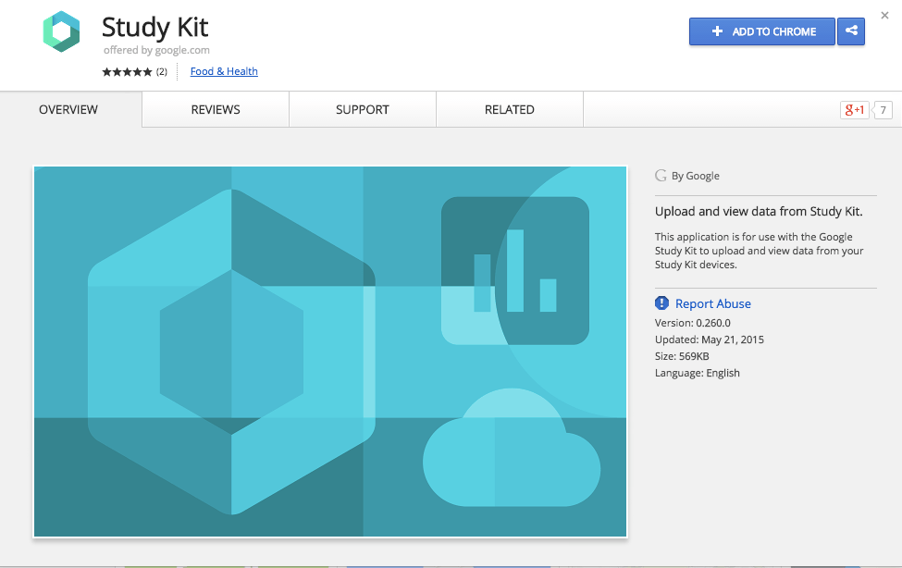Image resolution: width=902 pixels, height=568 pixels.
Task: Click the five-star rating stars
Action: point(127,72)
